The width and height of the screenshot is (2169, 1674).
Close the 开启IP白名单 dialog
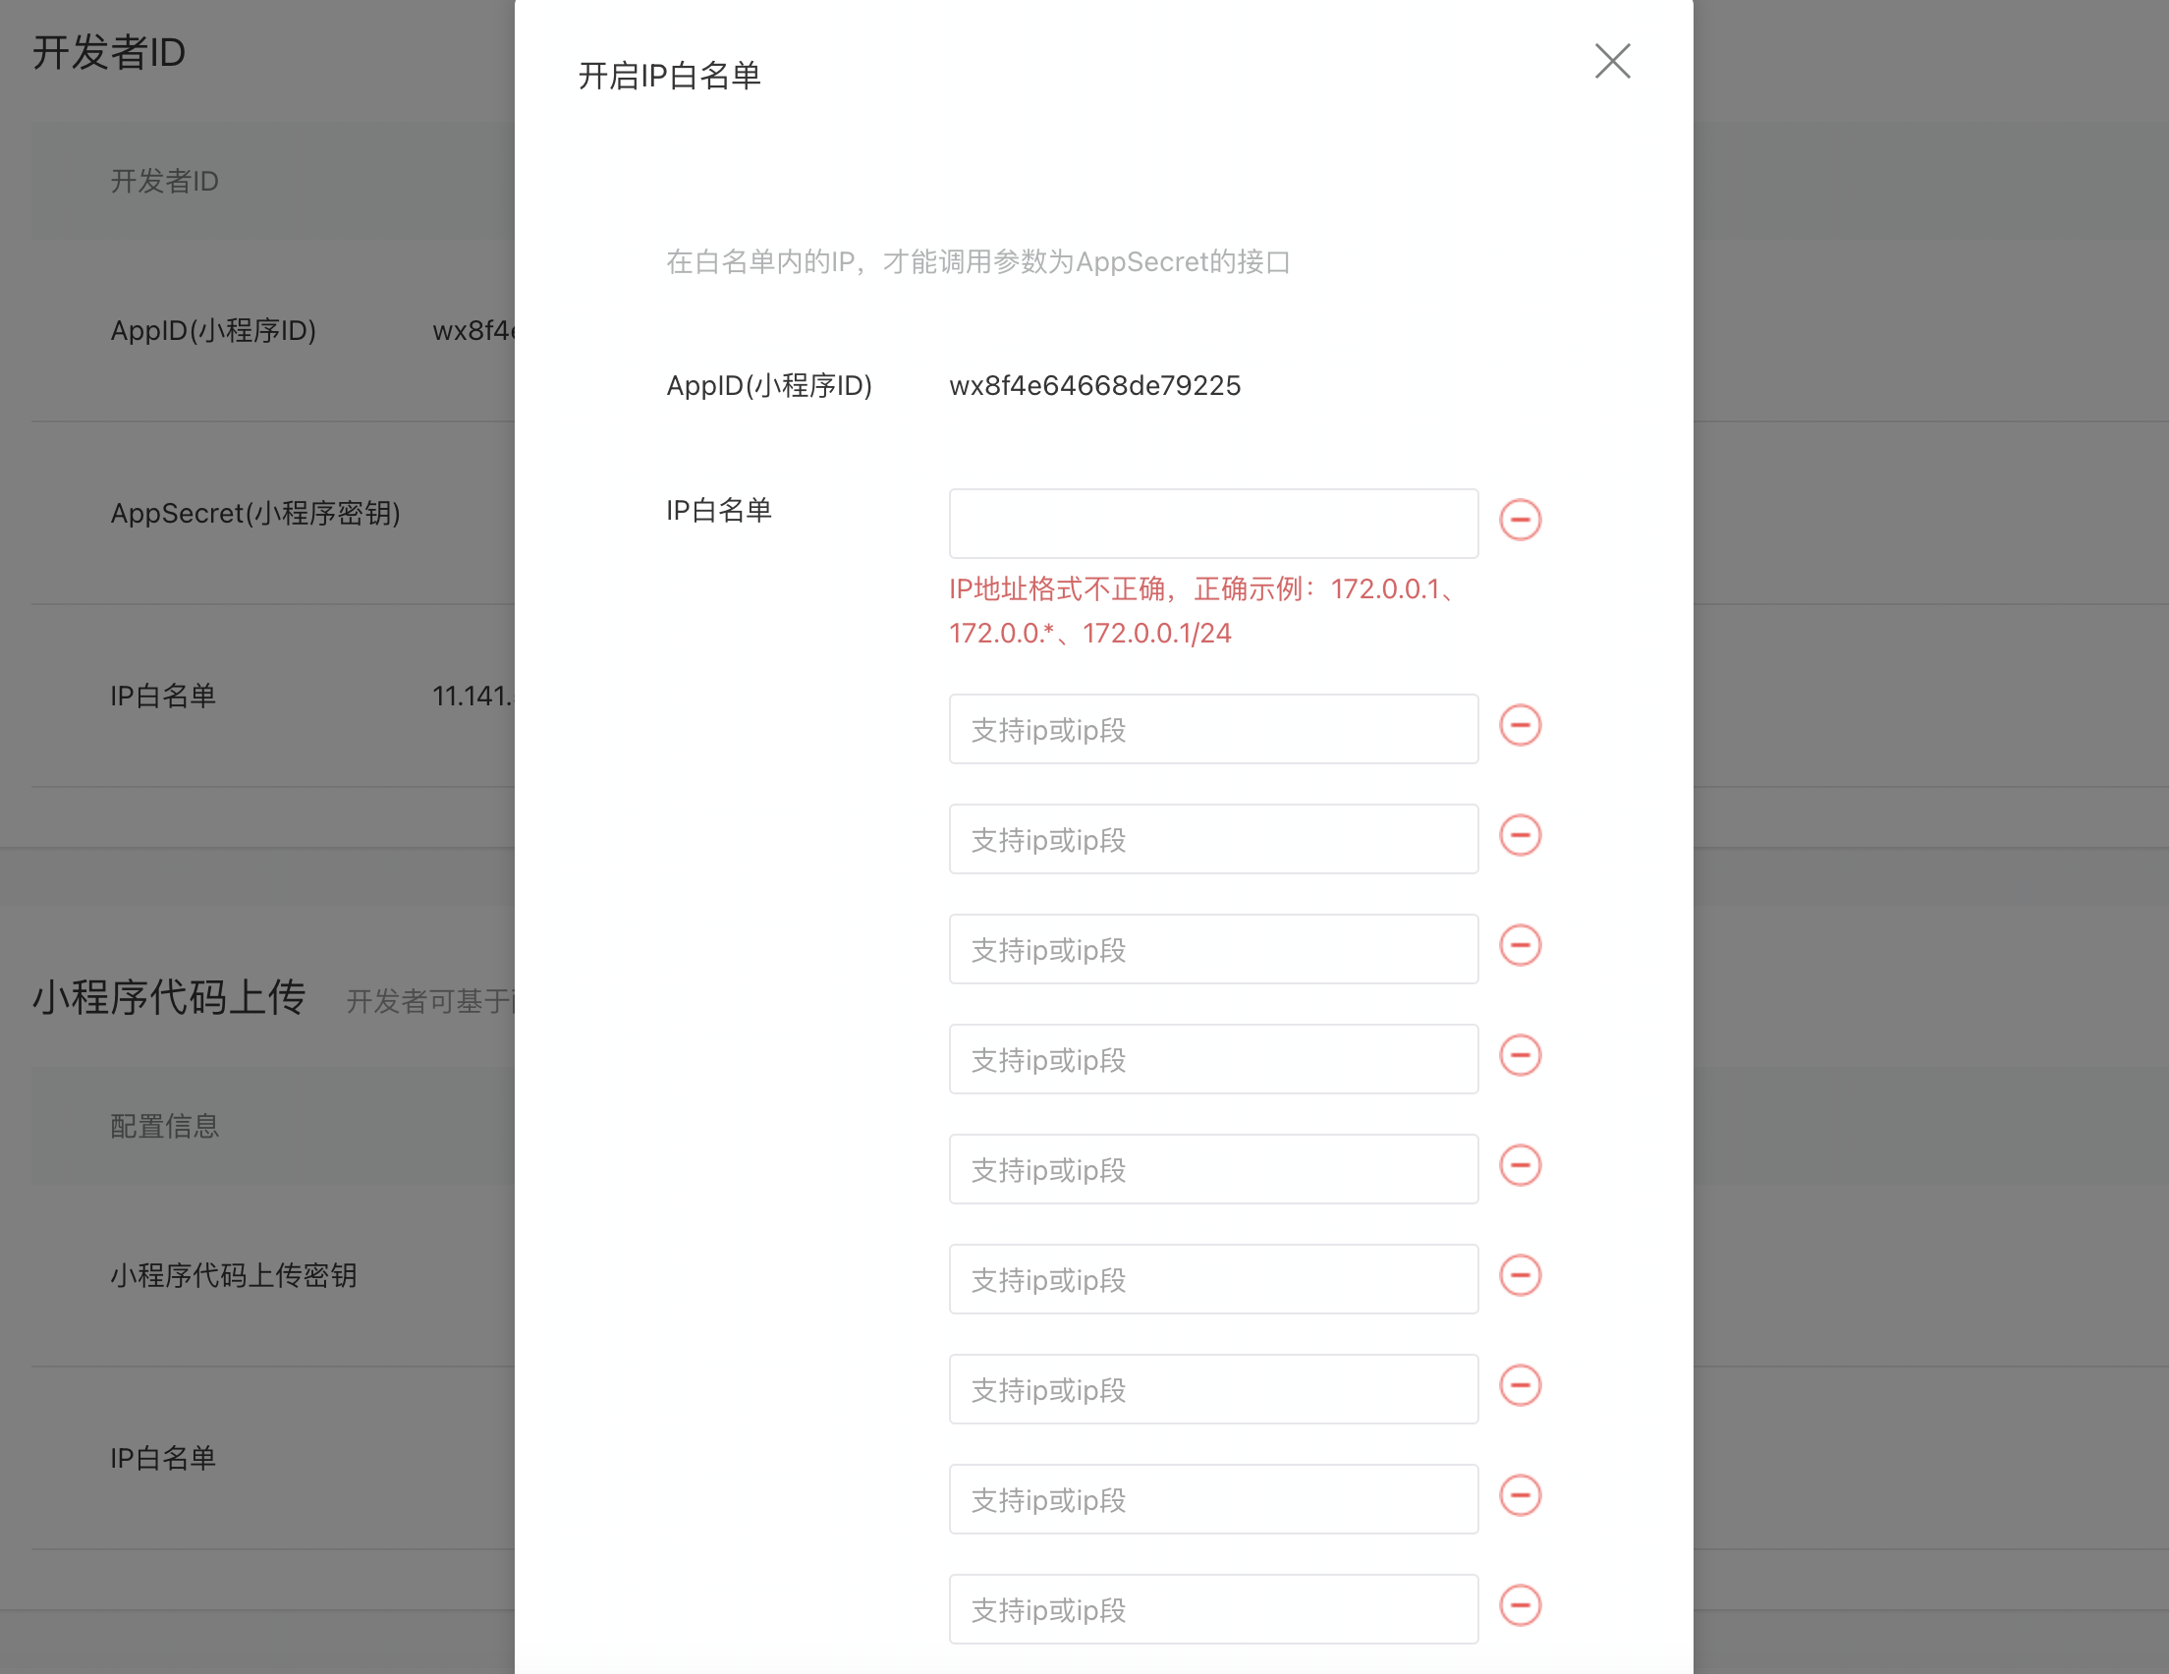coord(1612,62)
